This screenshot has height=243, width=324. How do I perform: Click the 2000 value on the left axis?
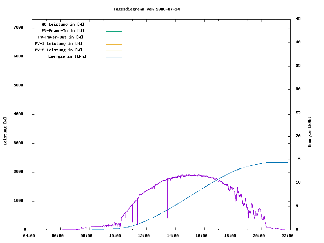[x=18, y=172]
